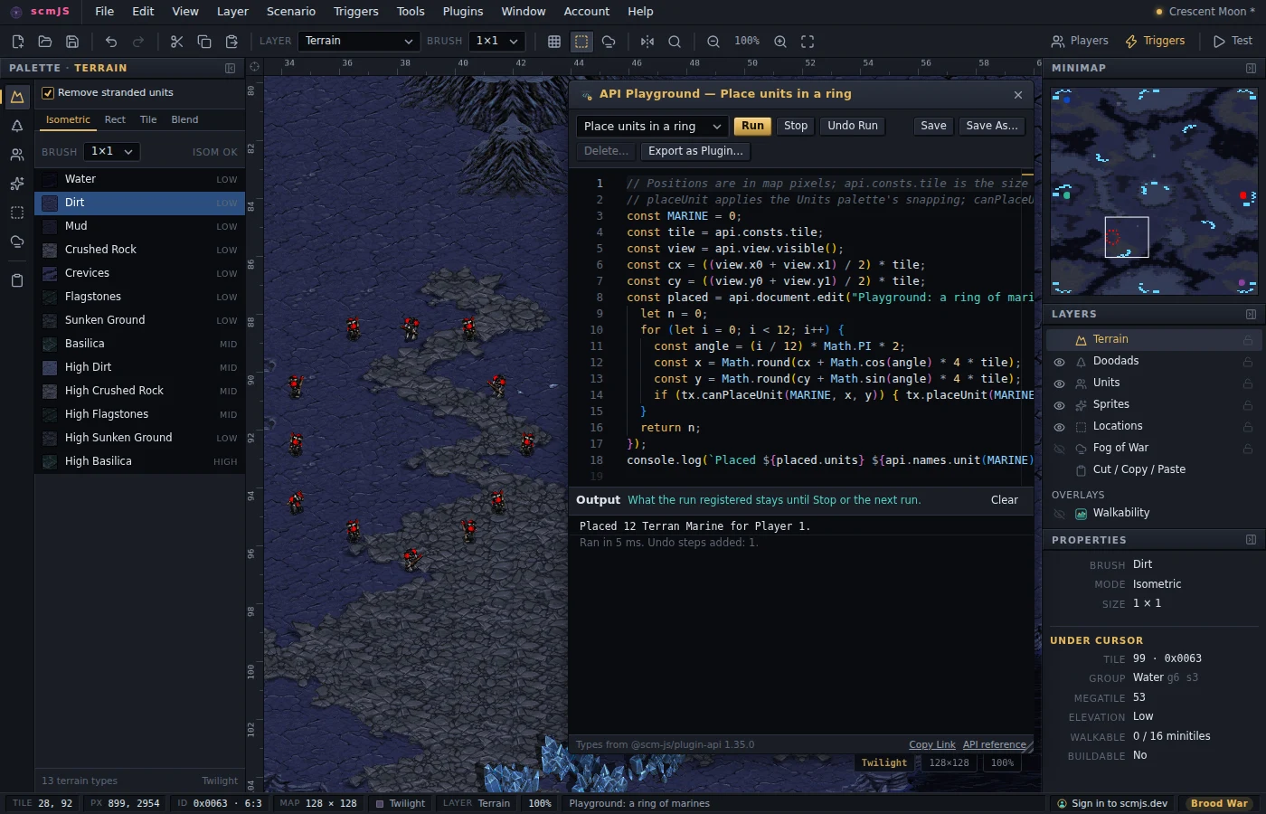Viewport: 1266px width, 814px height.
Task: Click the New Map file icon
Action: 17,42
